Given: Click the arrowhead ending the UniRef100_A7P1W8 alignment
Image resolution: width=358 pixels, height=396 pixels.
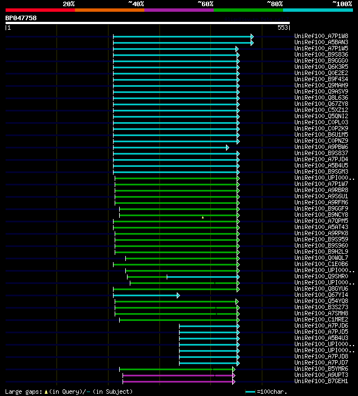Looking at the screenshot, I should 252,36.
